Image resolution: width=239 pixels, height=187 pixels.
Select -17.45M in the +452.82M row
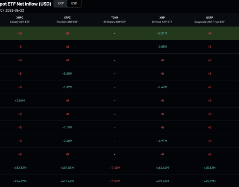point(115,168)
